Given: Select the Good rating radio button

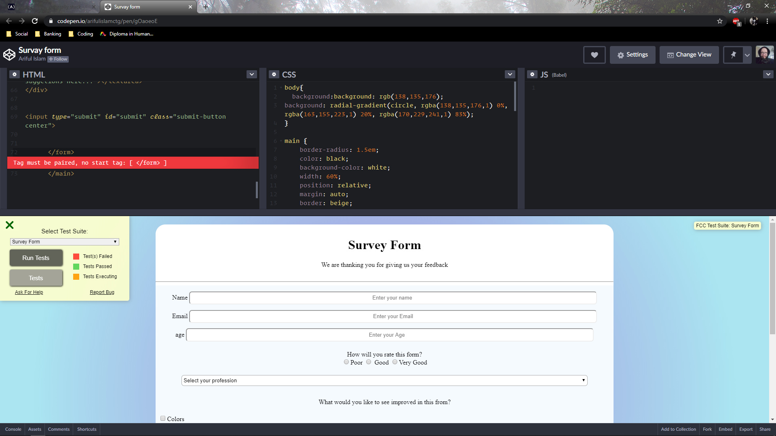Looking at the screenshot, I should pos(368,362).
